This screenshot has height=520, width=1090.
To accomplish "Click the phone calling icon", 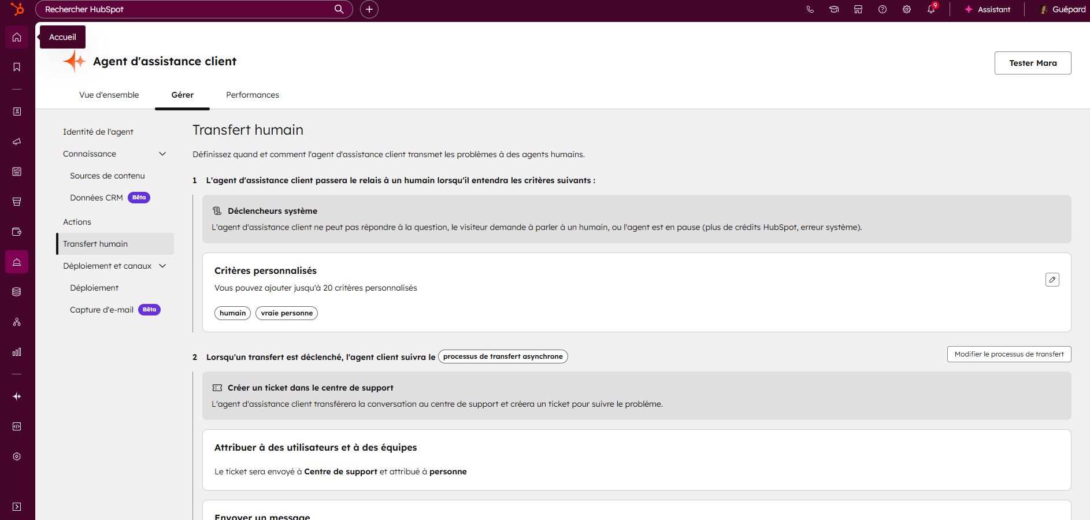I will click(x=810, y=9).
